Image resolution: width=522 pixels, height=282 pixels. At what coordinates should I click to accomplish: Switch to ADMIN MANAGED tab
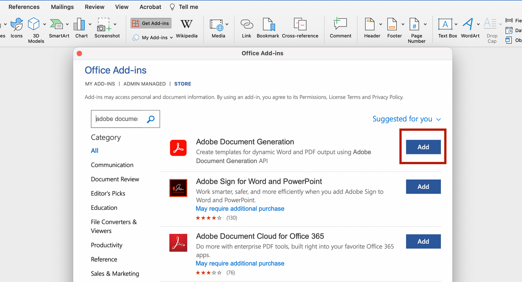pyautogui.click(x=145, y=84)
